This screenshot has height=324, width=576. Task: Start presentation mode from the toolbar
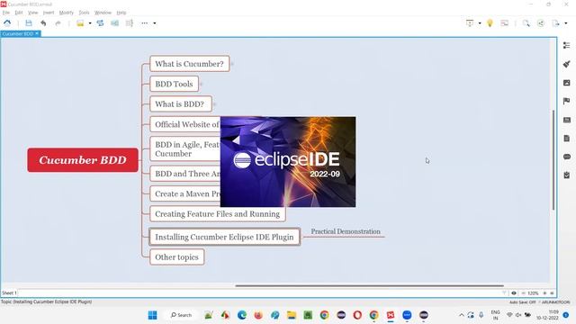(x=470, y=23)
